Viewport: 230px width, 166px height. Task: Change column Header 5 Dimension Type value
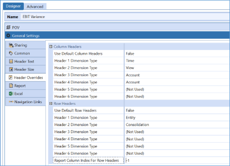coord(177,90)
